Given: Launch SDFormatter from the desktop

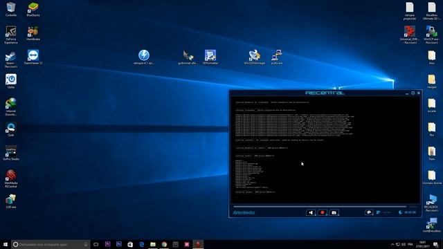Looking at the screenshot, I should [210, 57].
